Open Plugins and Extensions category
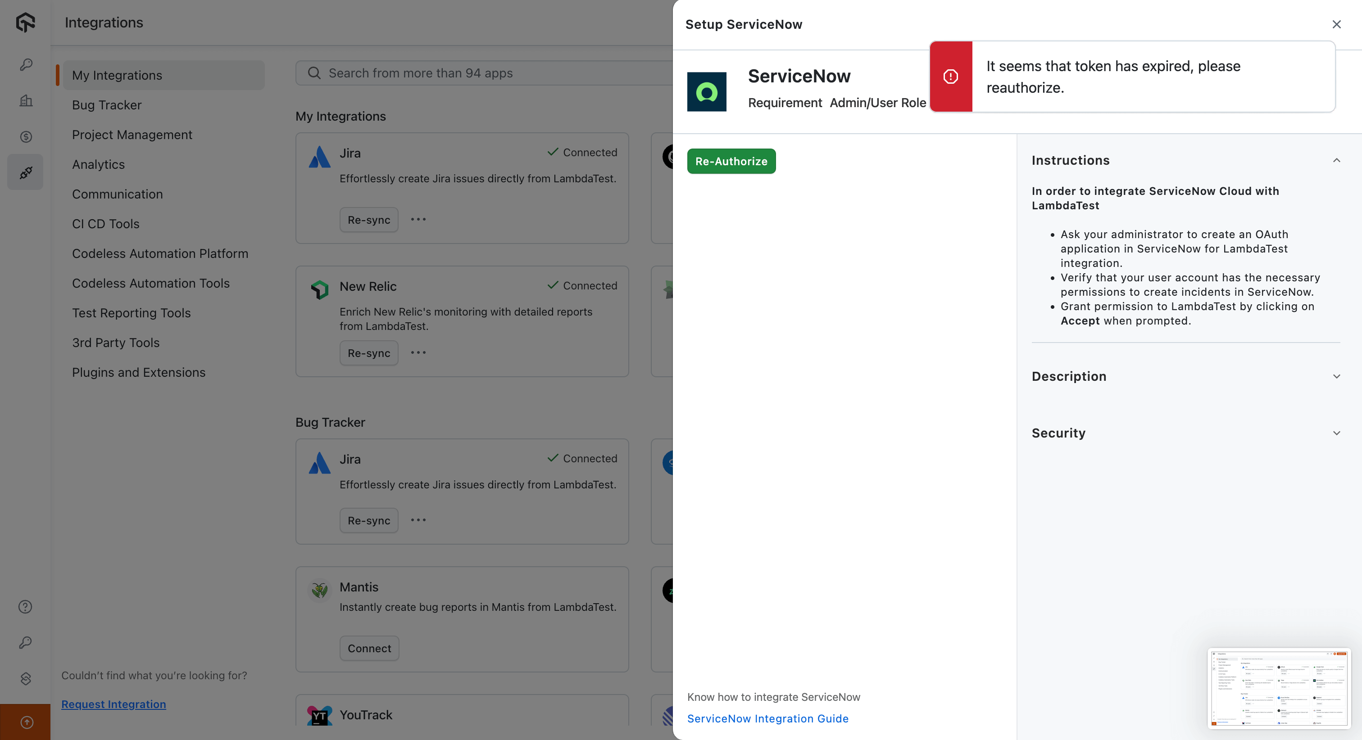The height and width of the screenshot is (740, 1362). (x=139, y=373)
